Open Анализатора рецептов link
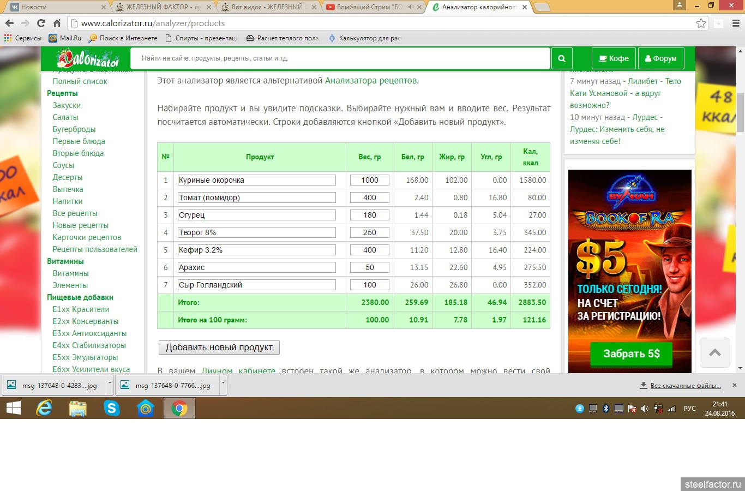 [371, 80]
